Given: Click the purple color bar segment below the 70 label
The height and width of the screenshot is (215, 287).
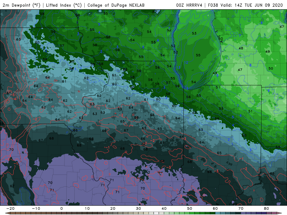Looking at the screenshot, I should (244, 213).
